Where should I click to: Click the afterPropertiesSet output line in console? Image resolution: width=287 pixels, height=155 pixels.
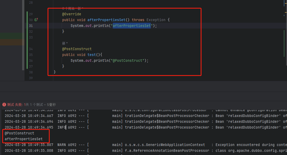point(23,139)
